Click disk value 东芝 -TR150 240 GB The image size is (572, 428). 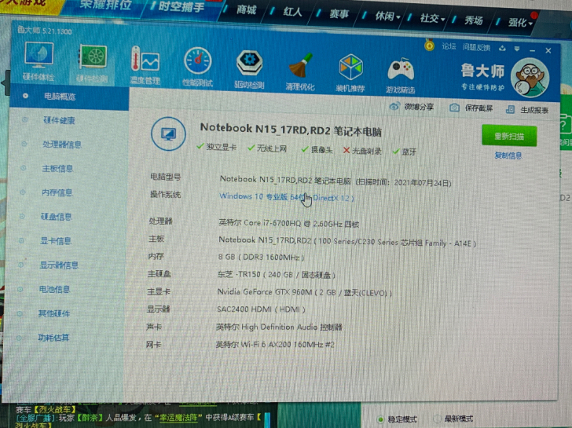point(276,275)
